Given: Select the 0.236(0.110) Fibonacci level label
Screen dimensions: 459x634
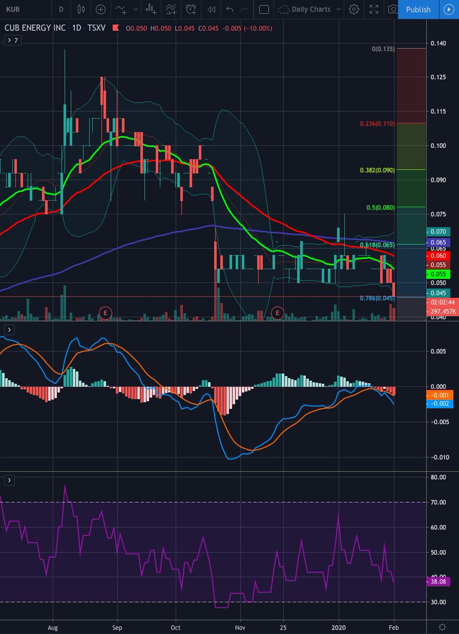Looking at the screenshot, I should (377, 123).
